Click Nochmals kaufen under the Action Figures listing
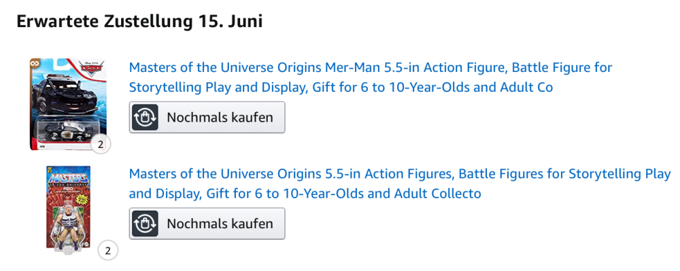680x271 pixels. coord(207,223)
